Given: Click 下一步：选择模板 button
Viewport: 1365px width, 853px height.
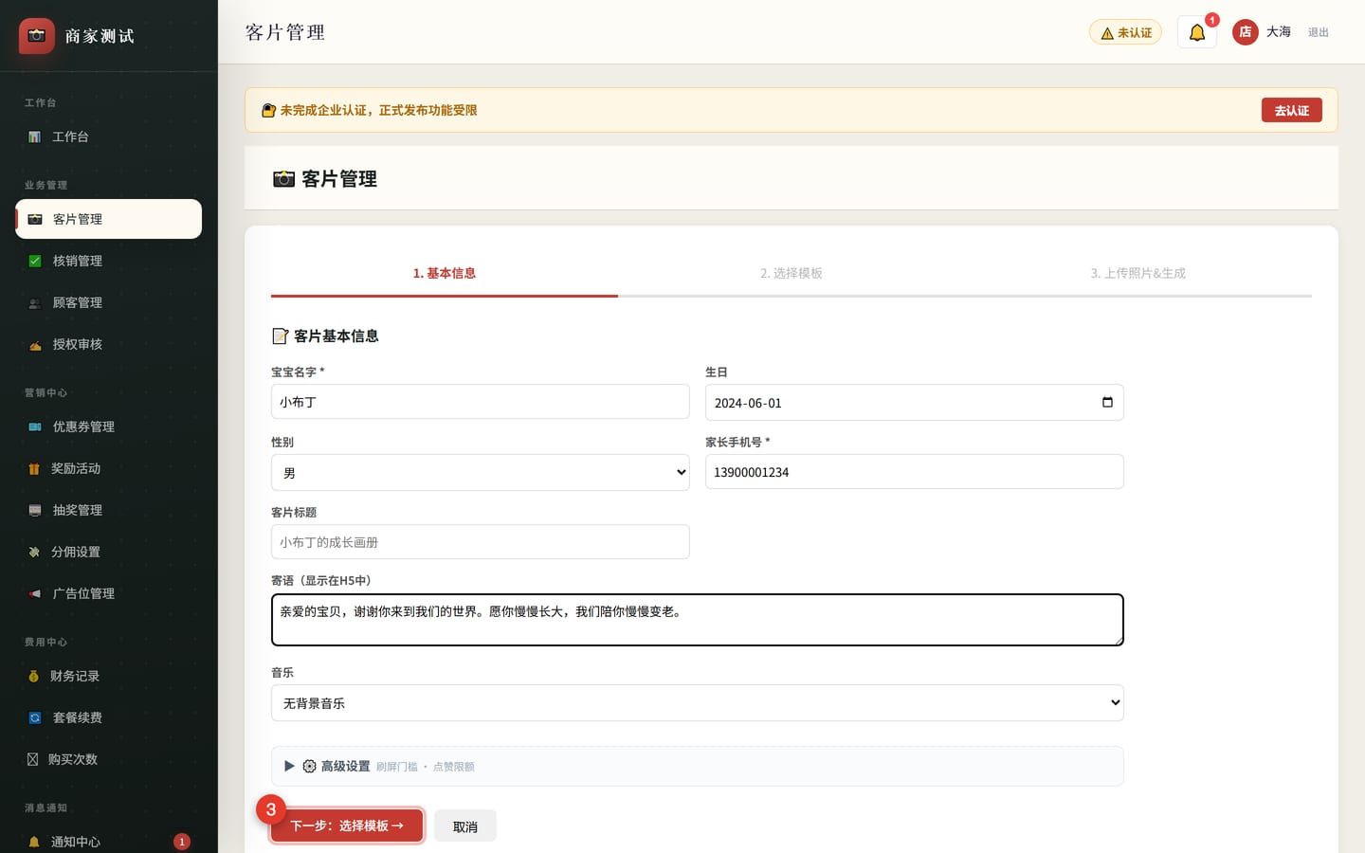Looking at the screenshot, I should (347, 826).
